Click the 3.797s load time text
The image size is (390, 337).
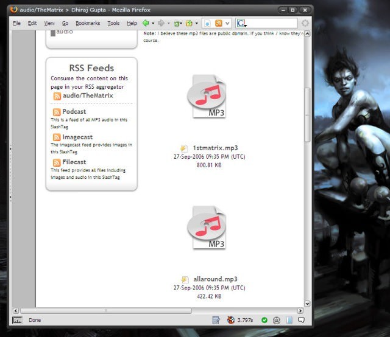(x=245, y=320)
